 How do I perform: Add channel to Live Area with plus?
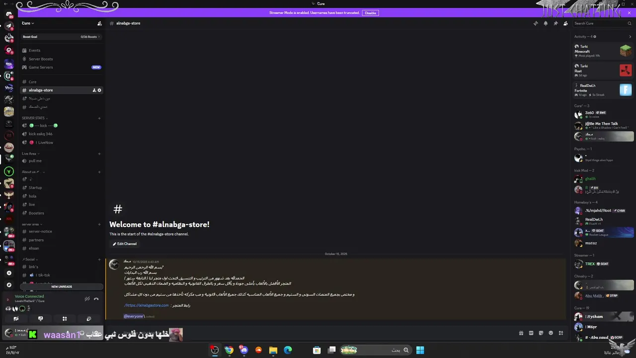coord(99,154)
